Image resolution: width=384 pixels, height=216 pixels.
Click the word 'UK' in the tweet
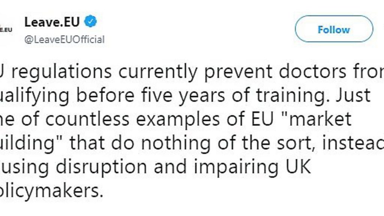[298, 167]
